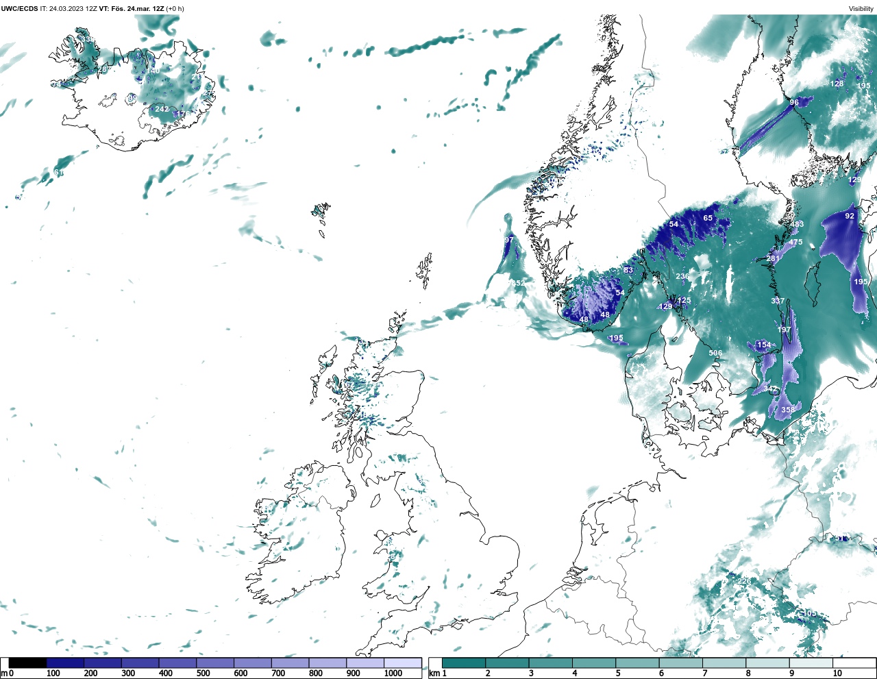877x679 pixels.
Task: Click the '1000' legend label
Action: point(393,674)
